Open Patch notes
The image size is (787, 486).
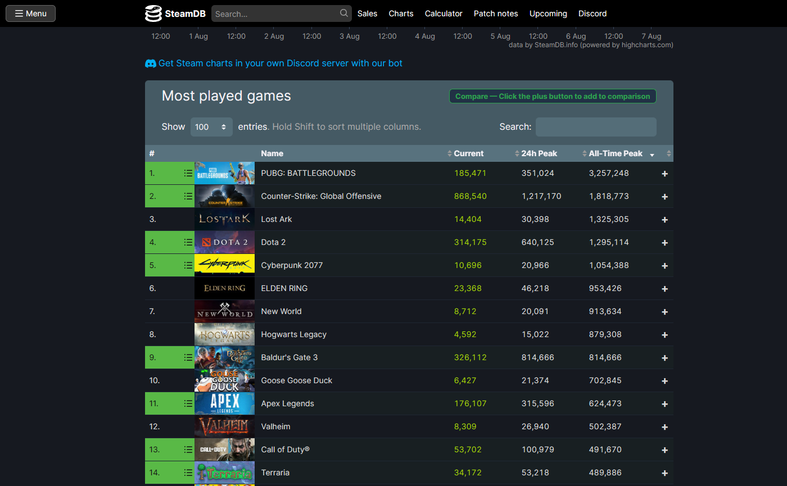[x=496, y=13]
